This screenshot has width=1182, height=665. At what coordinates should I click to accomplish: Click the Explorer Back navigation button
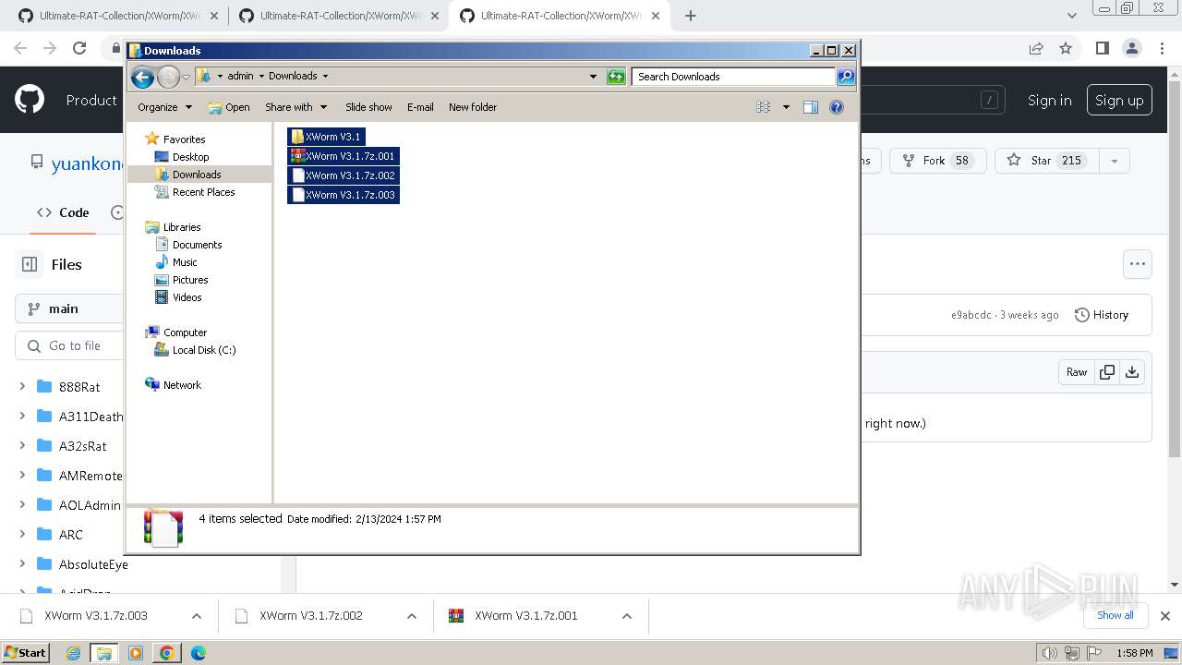click(142, 77)
